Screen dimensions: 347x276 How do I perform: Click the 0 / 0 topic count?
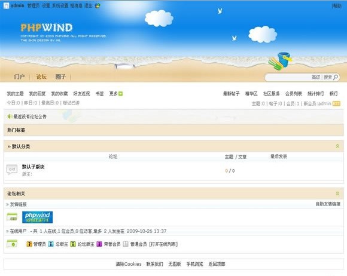point(230,171)
